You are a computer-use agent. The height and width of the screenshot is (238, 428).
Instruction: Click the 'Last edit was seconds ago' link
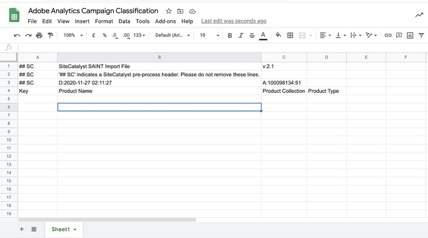pyautogui.click(x=233, y=21)
